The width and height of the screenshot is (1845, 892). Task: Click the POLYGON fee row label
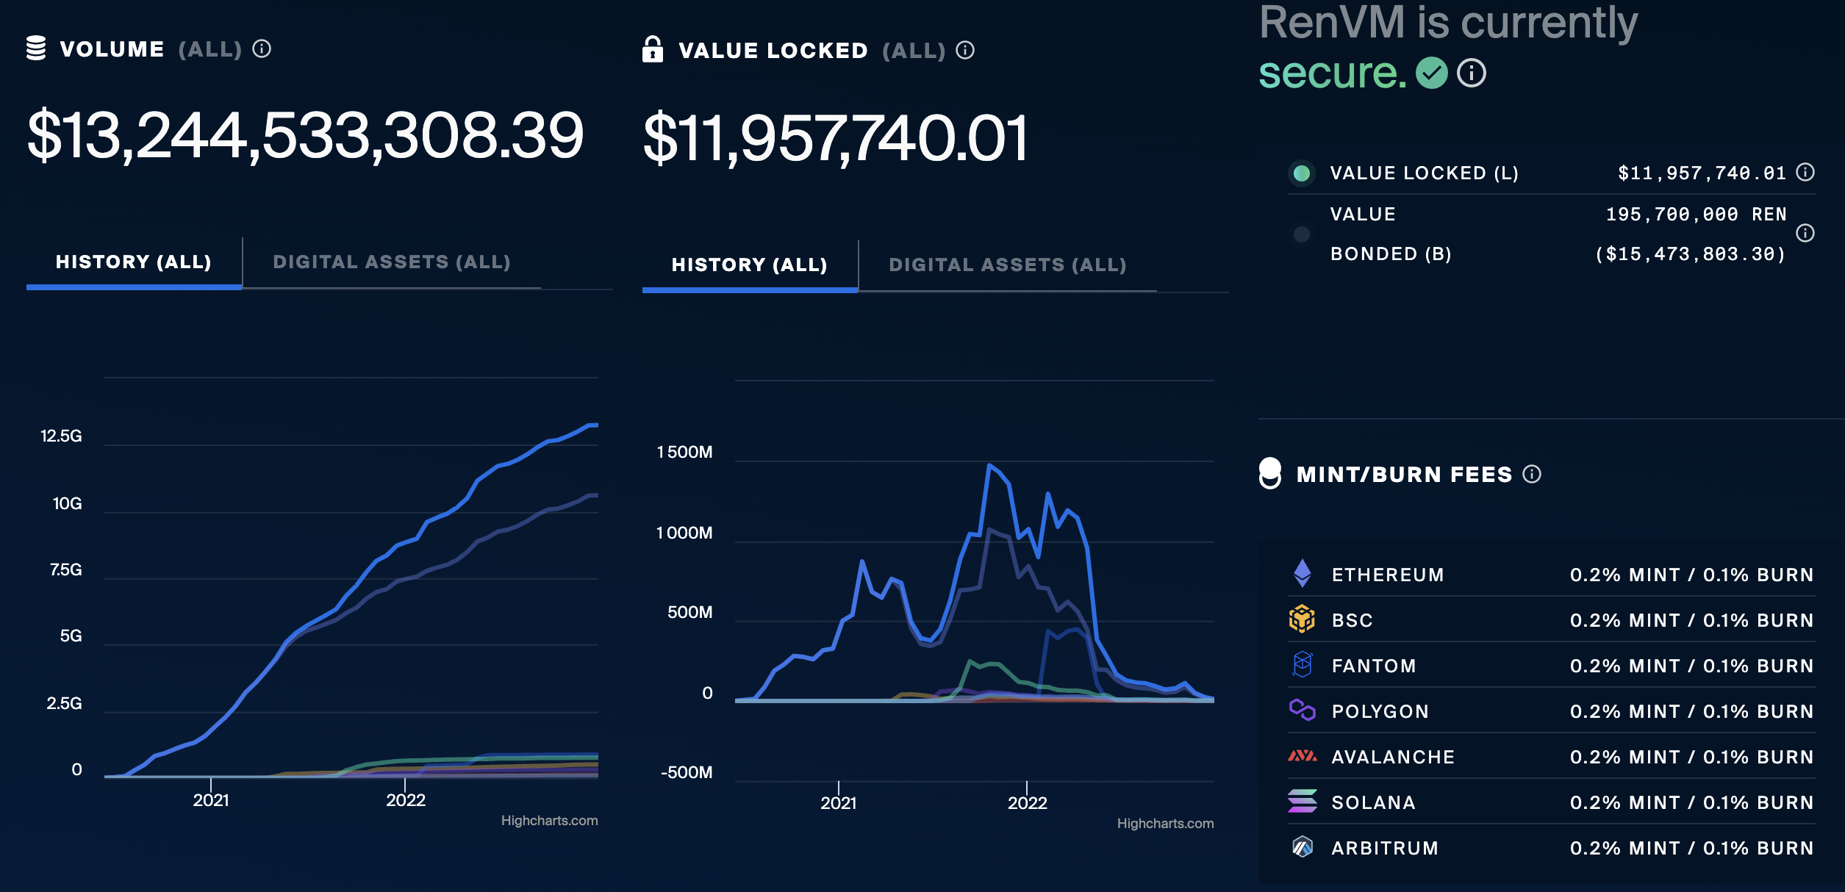point(1380,711)
